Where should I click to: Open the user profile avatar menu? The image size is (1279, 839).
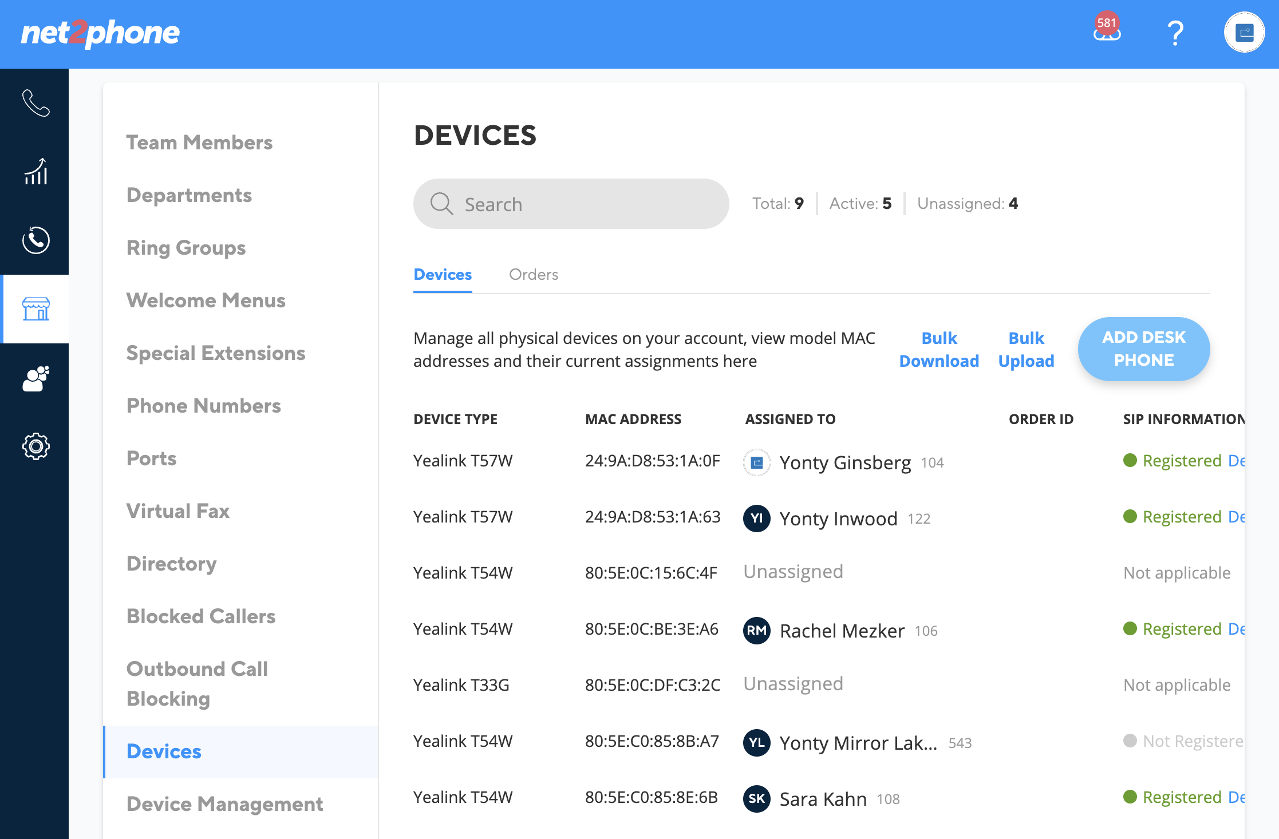[1244, 33]
